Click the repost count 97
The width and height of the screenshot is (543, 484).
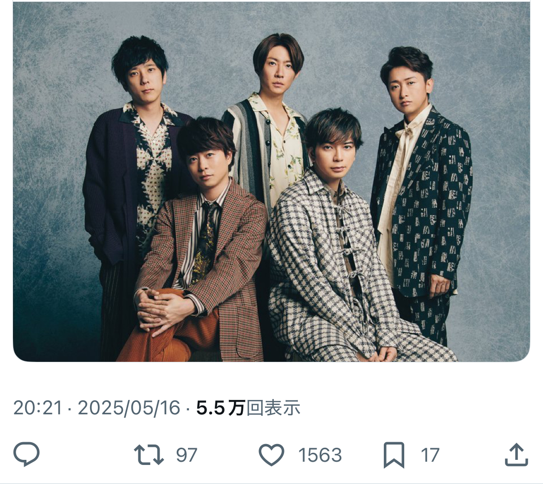186,455
